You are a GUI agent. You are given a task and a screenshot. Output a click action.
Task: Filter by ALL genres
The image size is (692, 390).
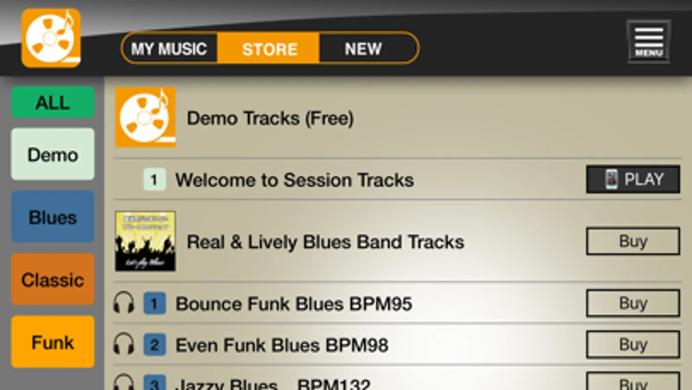[53, 102]
